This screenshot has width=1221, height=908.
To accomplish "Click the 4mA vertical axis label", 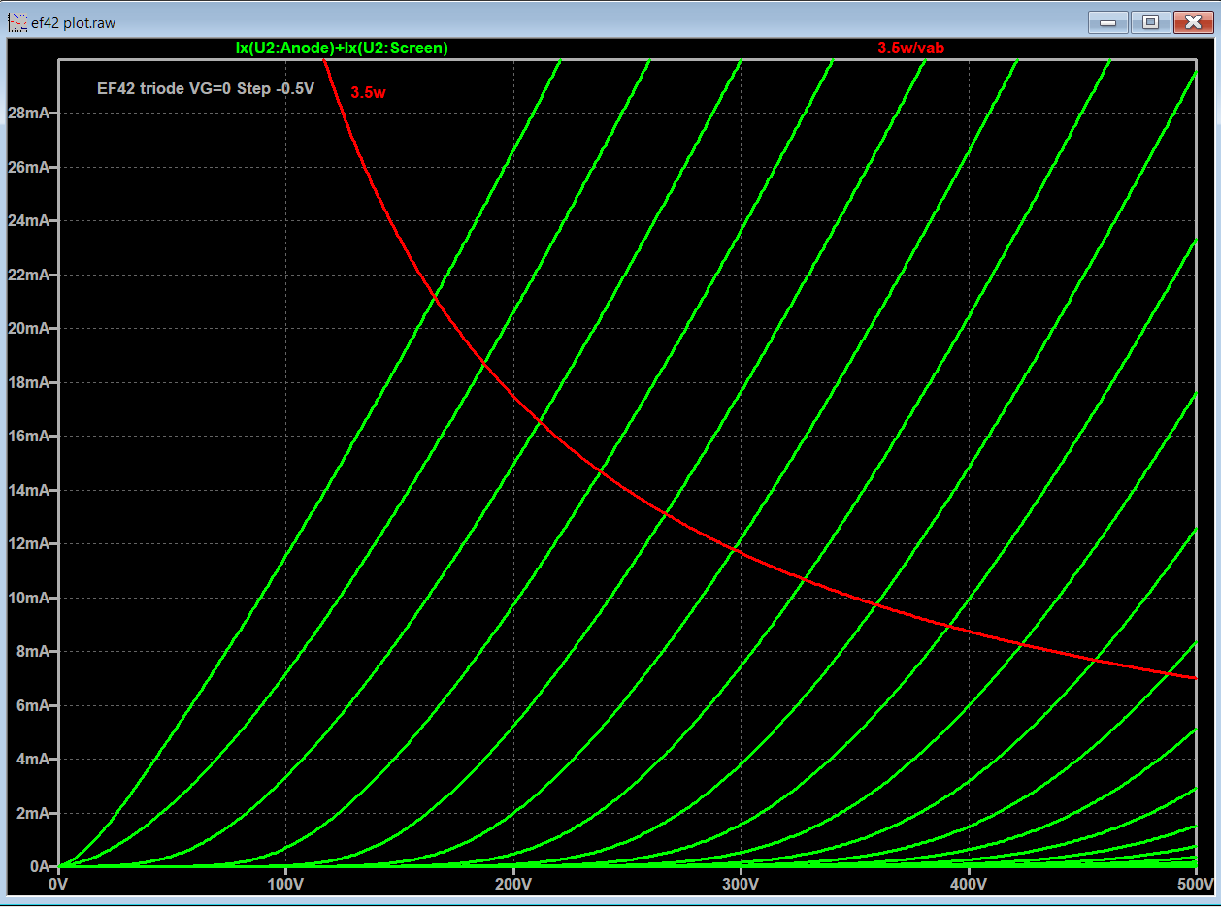I will click(32, 759).
